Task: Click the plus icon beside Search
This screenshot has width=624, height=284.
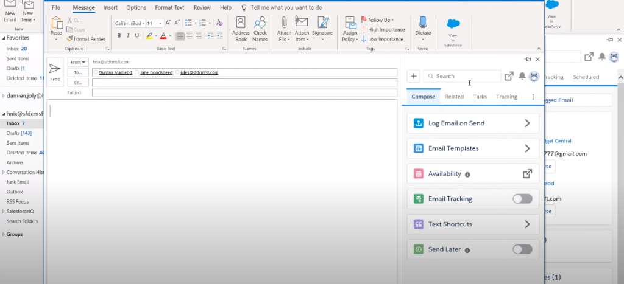Action: point(414,76)
